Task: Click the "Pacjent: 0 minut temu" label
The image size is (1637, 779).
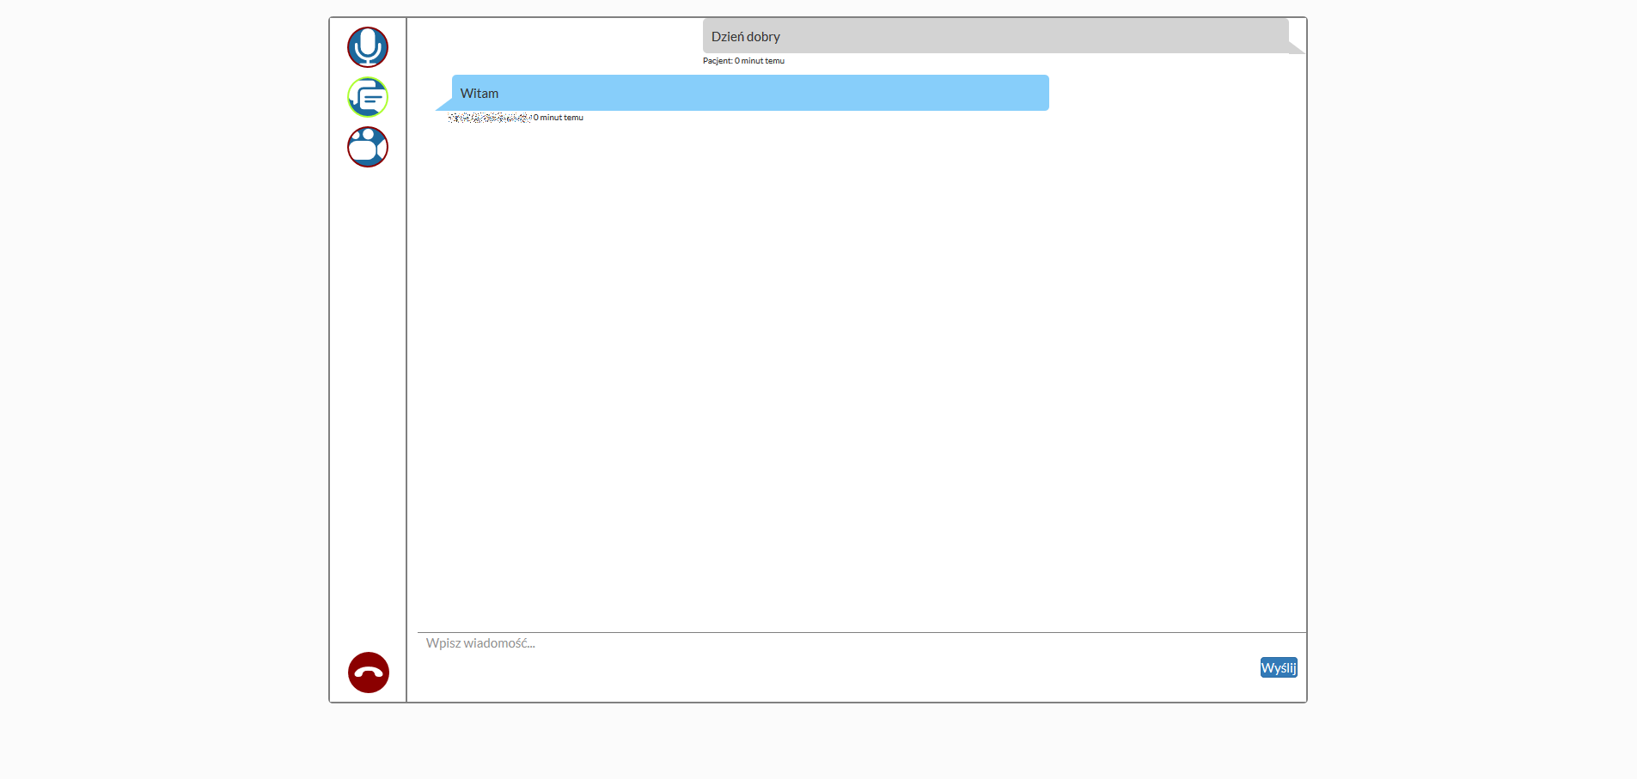Action: tap(743, 61)
